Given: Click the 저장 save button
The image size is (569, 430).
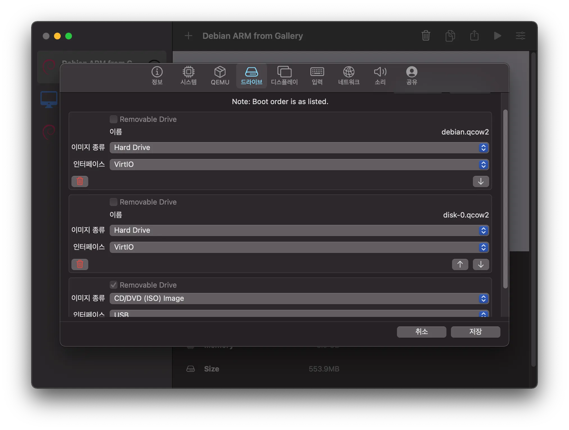Looking at the screenshot, I should [475, 332].
